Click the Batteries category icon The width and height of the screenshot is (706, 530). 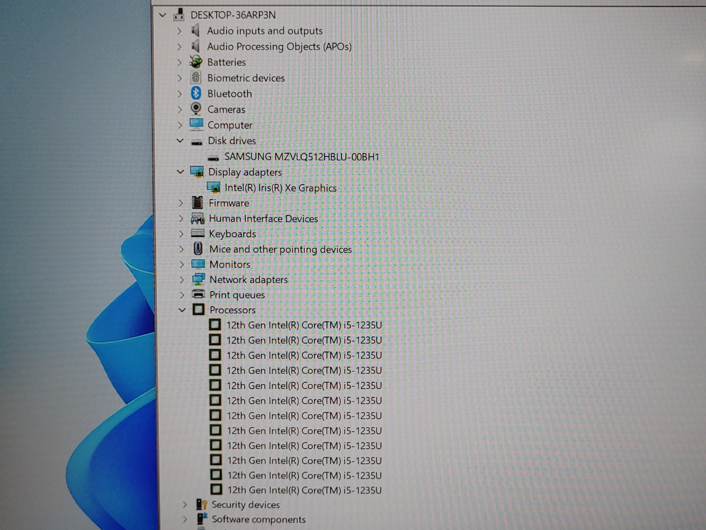click(x=196, y=62)
